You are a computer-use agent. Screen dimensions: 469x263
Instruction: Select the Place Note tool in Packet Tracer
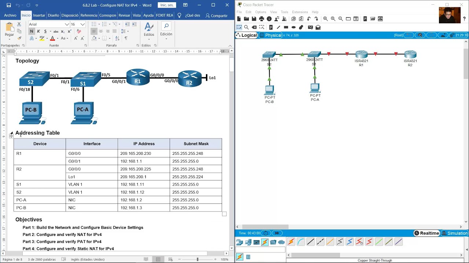point(271,27)
